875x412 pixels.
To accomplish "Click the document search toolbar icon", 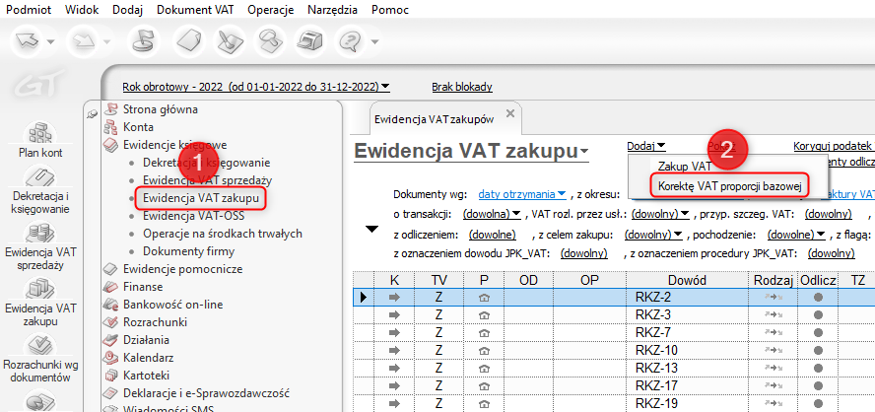I will (271, 41).
